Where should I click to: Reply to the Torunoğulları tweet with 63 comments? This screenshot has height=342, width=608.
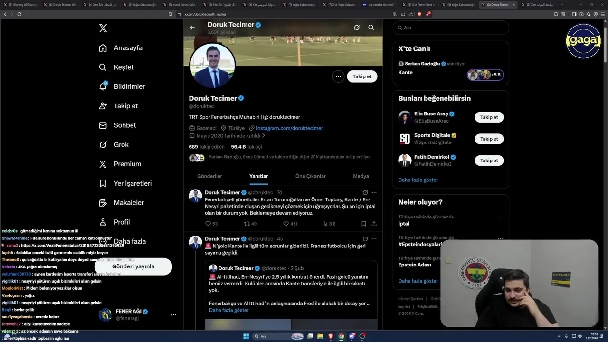[x=211, y=224]
